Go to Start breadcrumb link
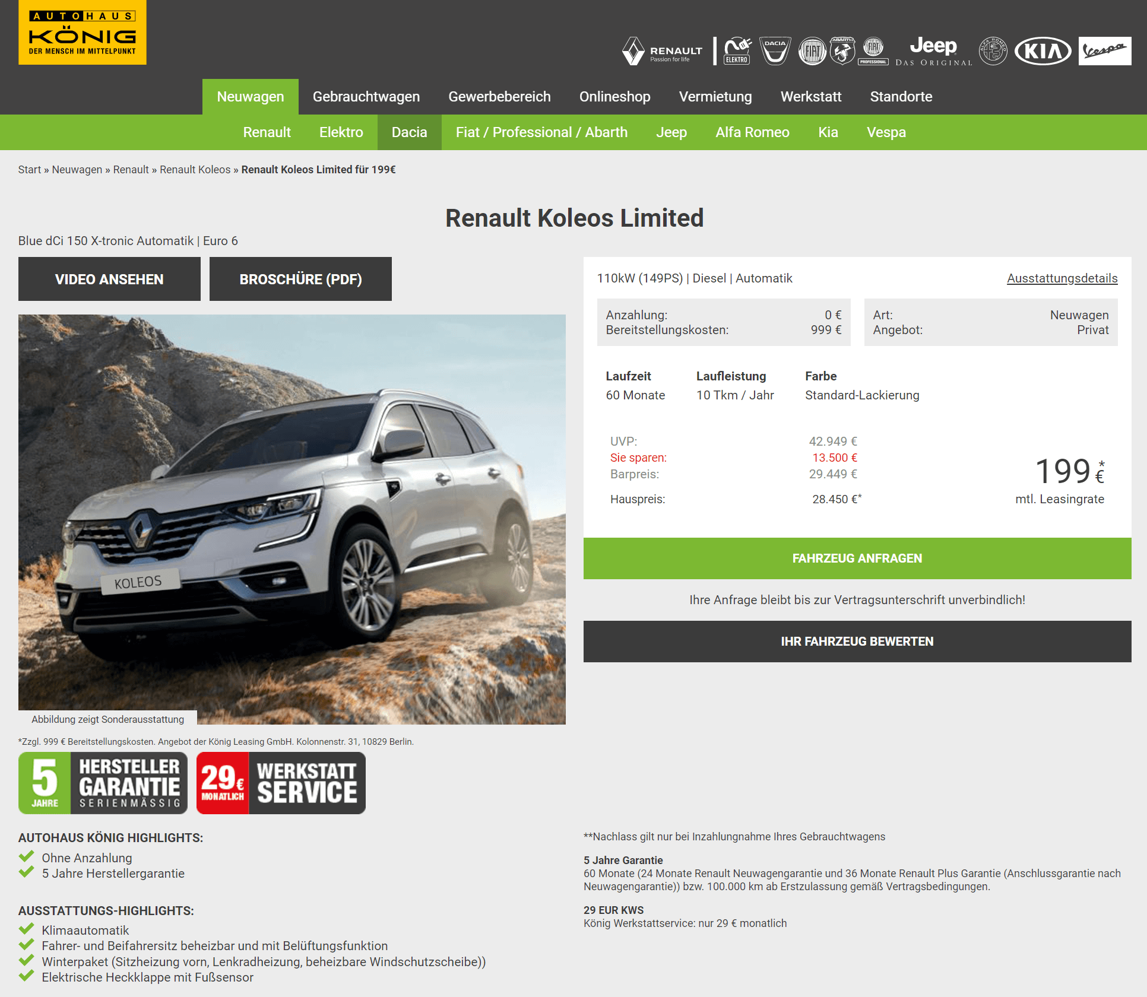1147x997 pixels. tap(30, 170)
